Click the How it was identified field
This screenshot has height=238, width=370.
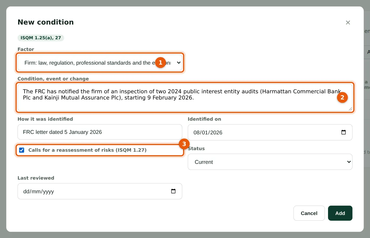pyautogui.click(x=100, y=132)
